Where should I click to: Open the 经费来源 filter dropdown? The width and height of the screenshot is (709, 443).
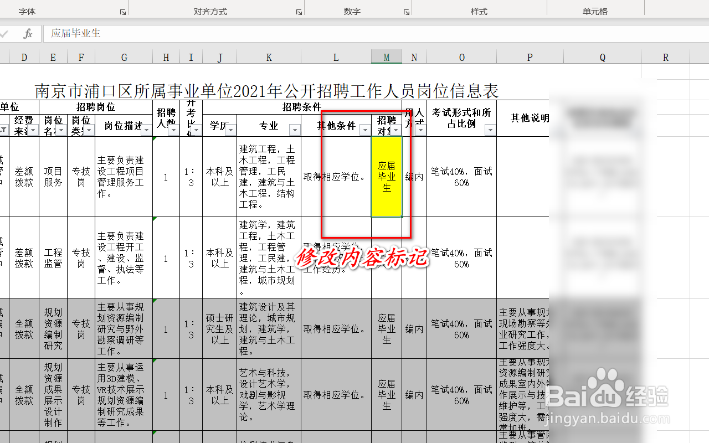click(33, 130)
